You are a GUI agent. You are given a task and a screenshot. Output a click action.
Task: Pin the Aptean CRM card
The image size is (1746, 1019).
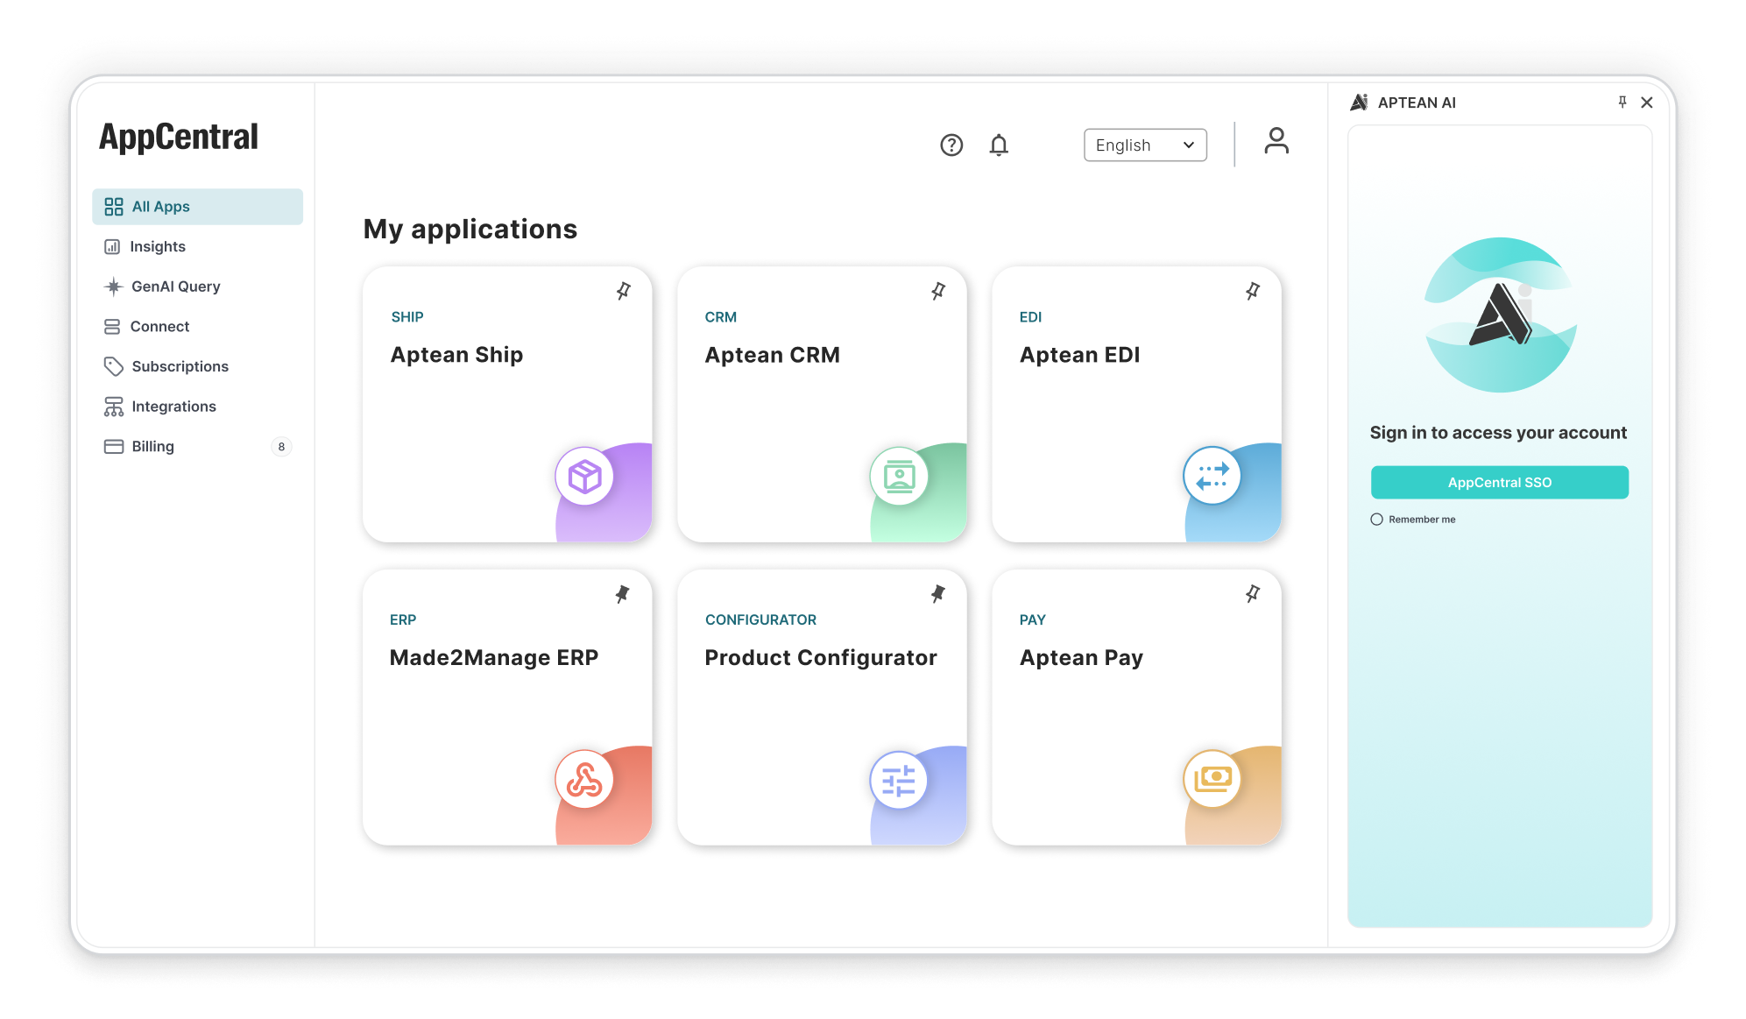coord(937,291)
